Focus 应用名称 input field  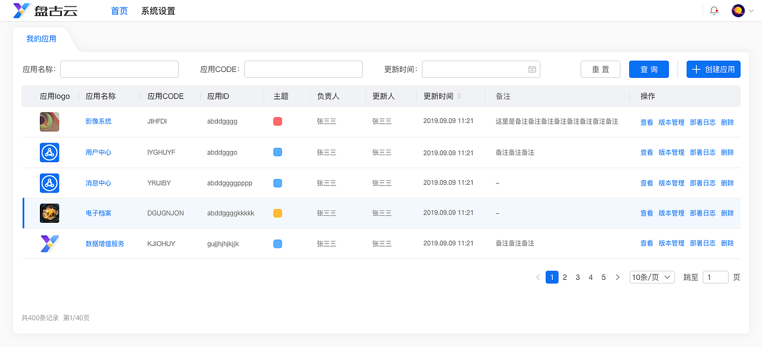pos(119,70)
